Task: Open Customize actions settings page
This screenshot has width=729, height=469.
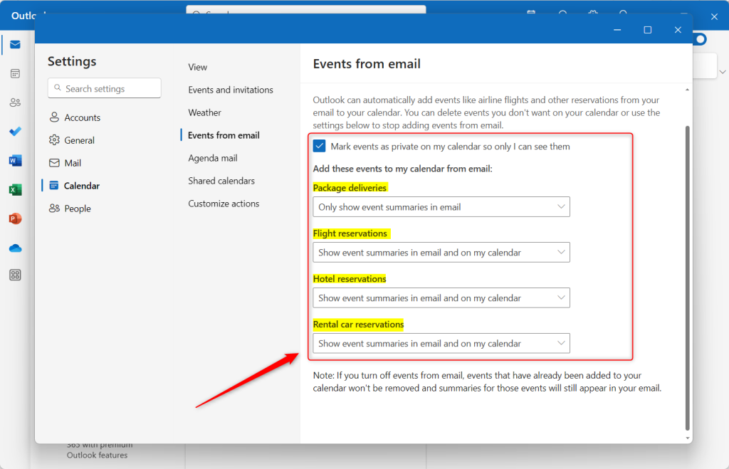Action: click(224, 204)
